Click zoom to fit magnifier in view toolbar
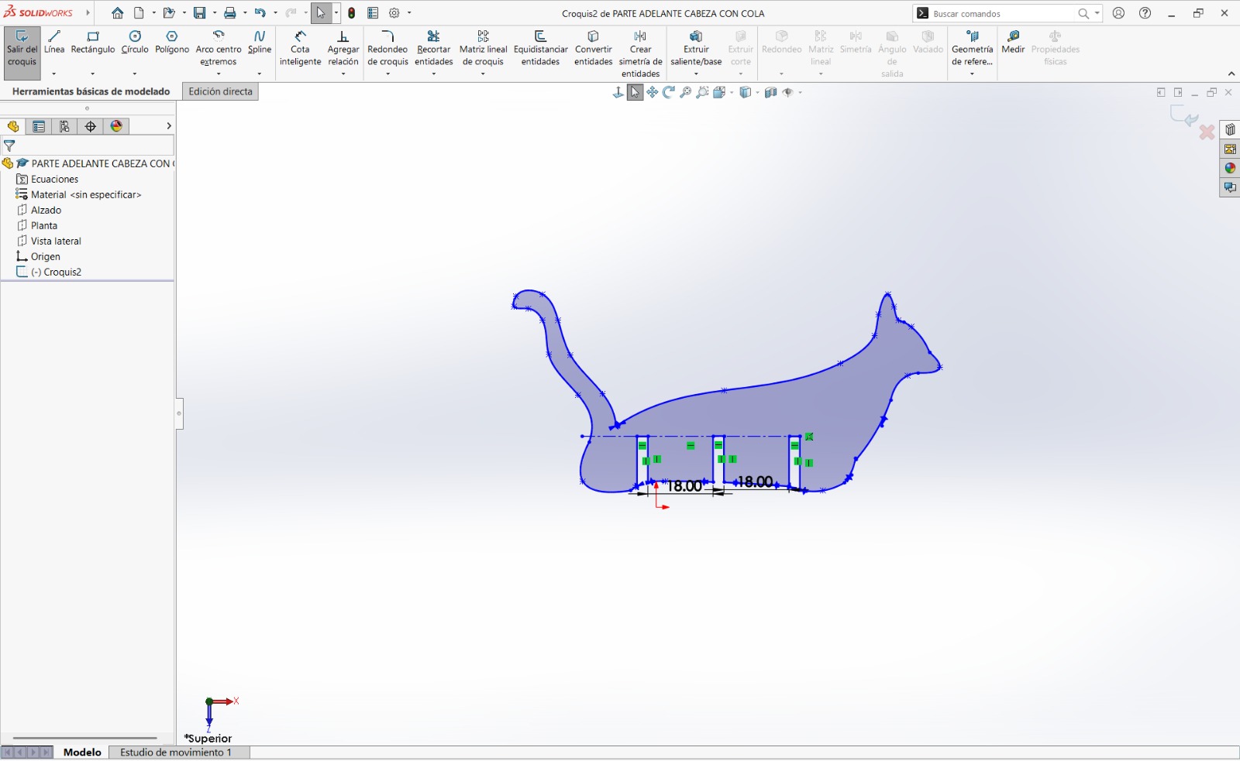1240x761 pixels. coord(686,92)
